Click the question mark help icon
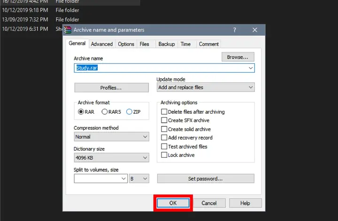Image resolution: width=338 pixels, height=221 pixels. pos(234,30)
